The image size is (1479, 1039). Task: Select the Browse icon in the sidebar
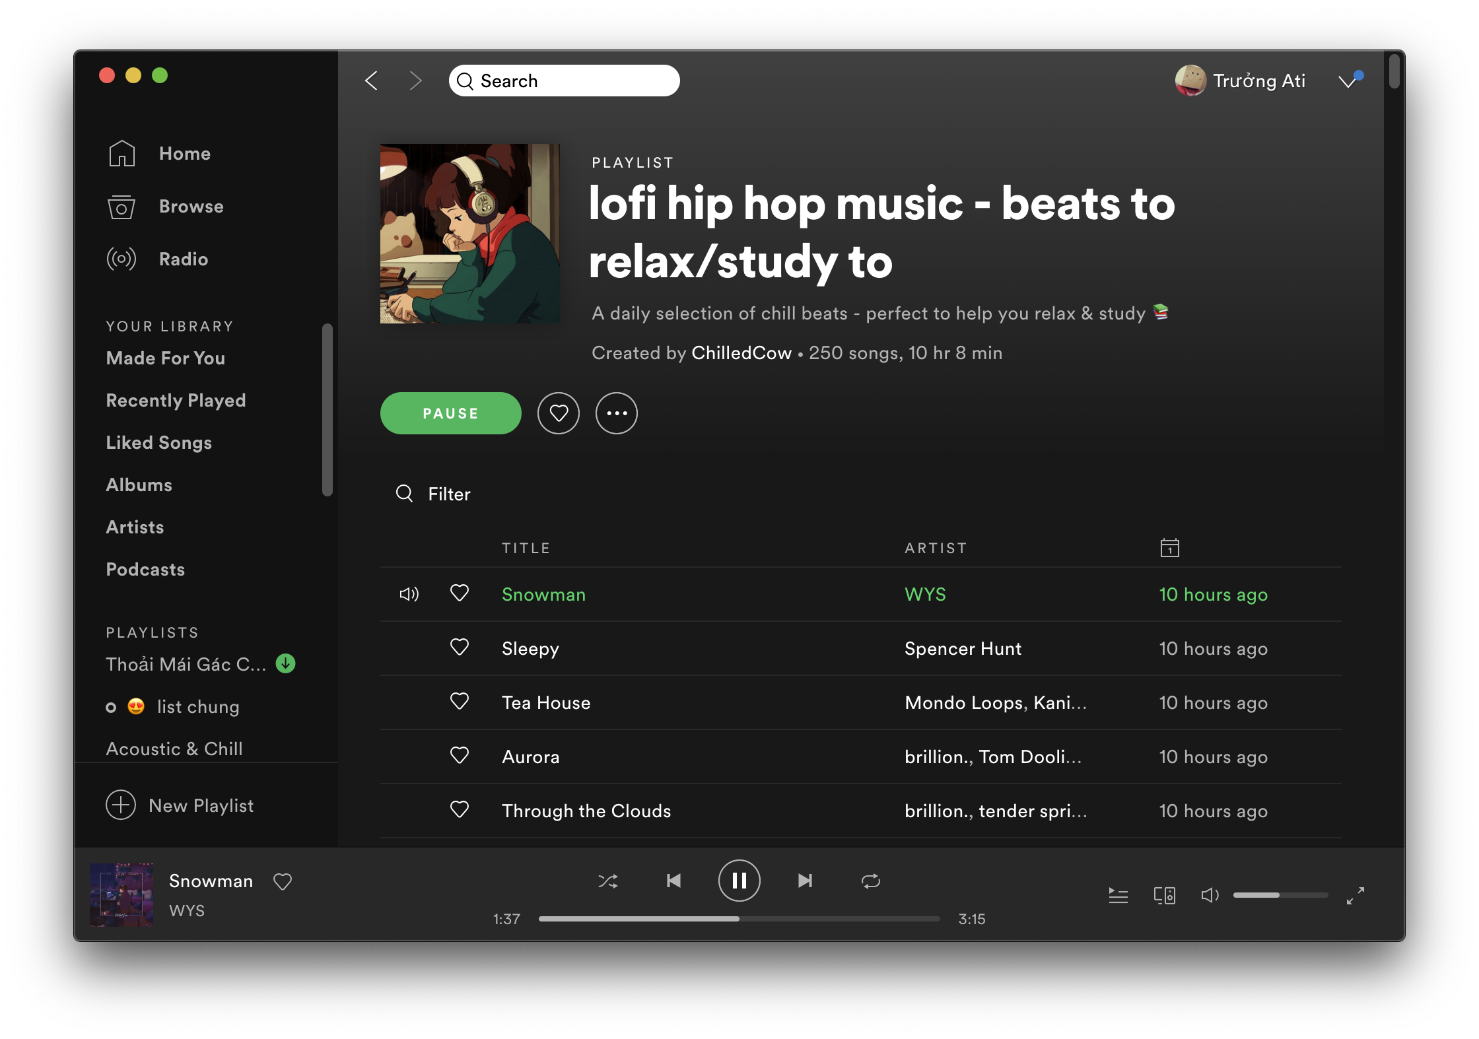click(121, 206)
